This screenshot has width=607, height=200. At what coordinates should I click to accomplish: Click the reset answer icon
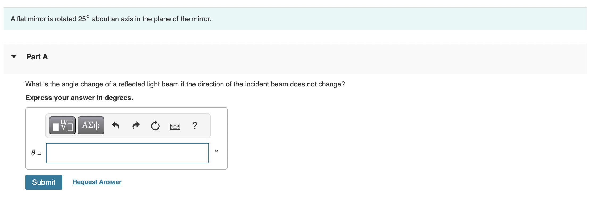click(155, 125)
